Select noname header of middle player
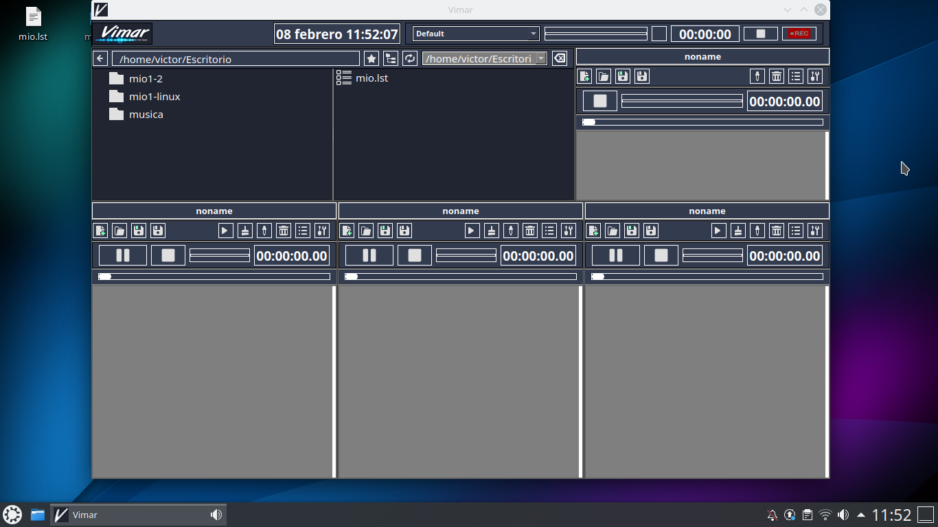938x527 pixels. [x=461, y=211]
